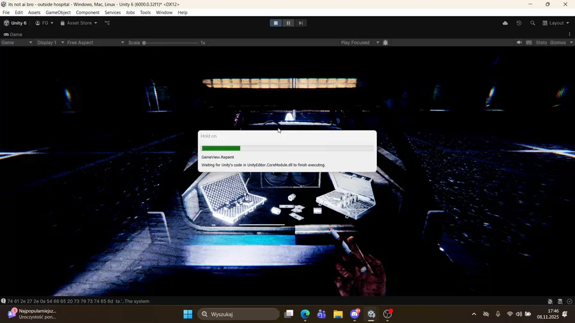The width and height of the screenshot is (575, 323).
Task: Open the Asset Store dropdown
Action: [79, 23]
